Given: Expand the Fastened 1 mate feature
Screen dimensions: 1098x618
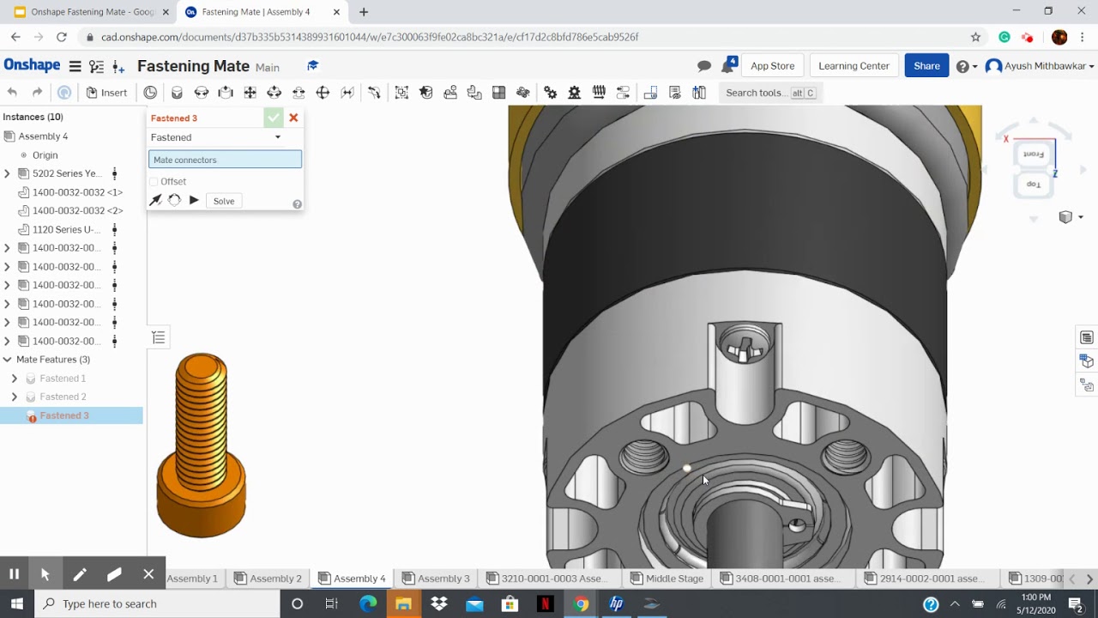Looking at the screenshot, I should click(x=14, y=379).
